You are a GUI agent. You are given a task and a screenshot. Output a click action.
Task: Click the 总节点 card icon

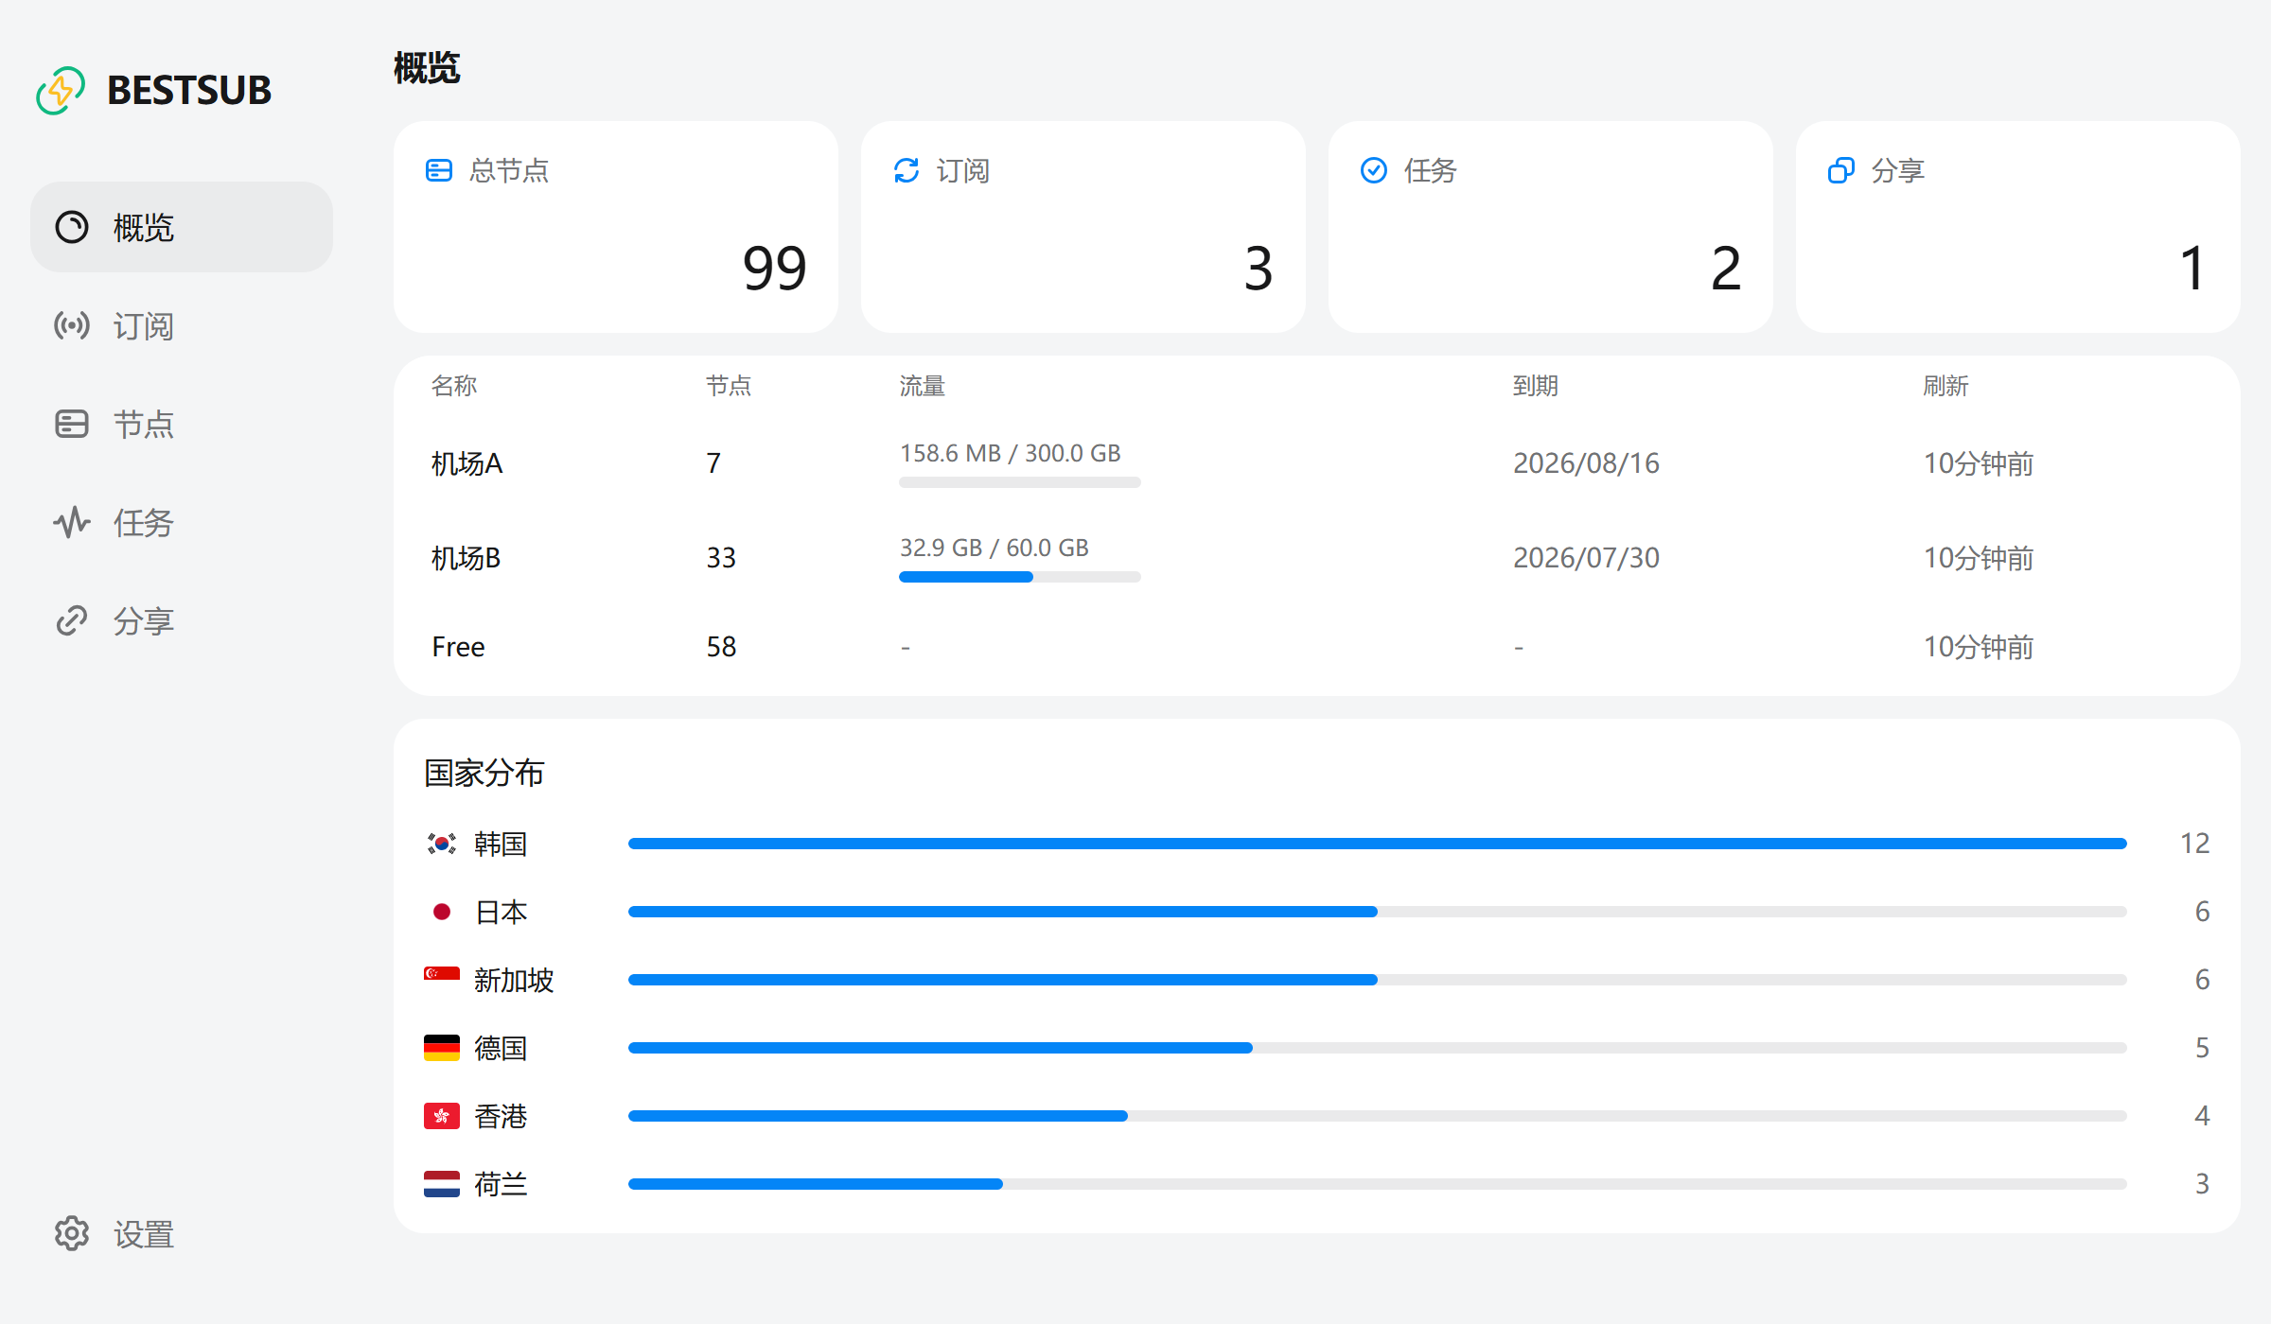[439, 170]
